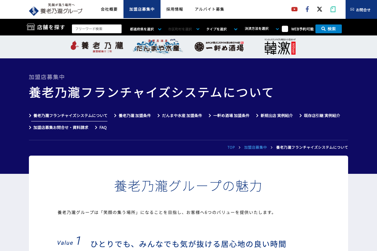377x251 pixels.
Task: Open the FAQ link
Action: click(101, 128)
